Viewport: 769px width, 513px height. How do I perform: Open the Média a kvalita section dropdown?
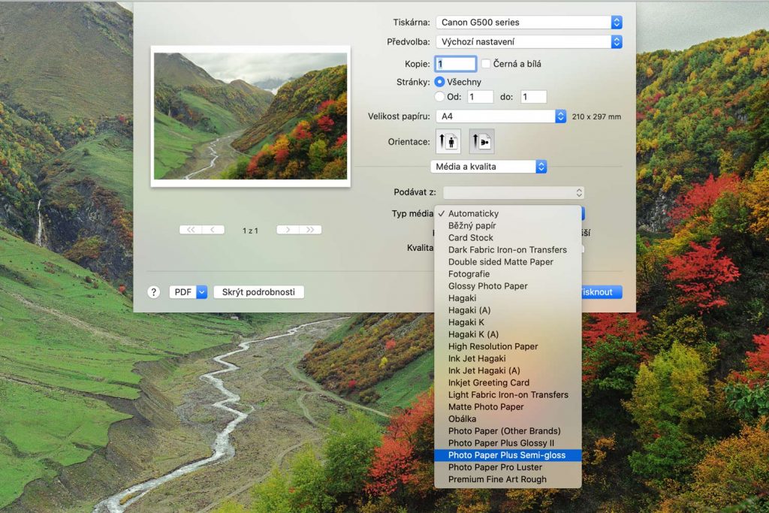(x=489, y=166)
